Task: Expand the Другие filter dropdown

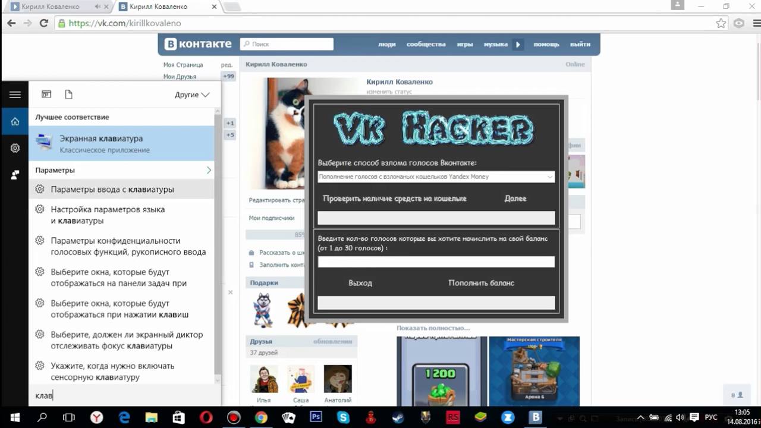Action: pyautogui.click(x=192, y=95)
